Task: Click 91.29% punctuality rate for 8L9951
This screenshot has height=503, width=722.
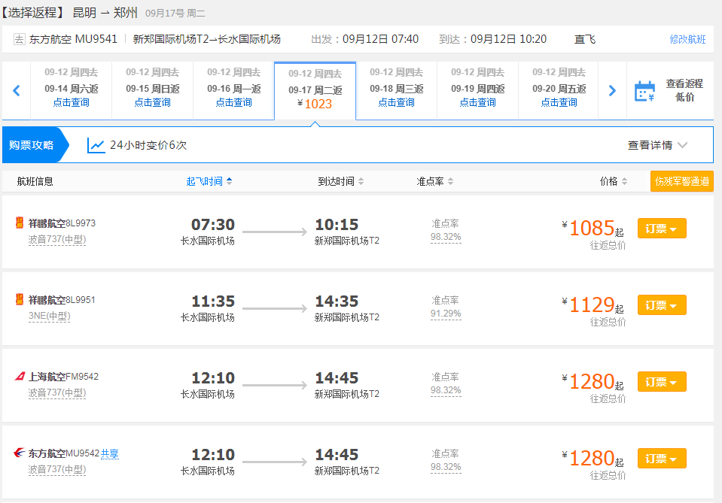Action: point(446,314)
